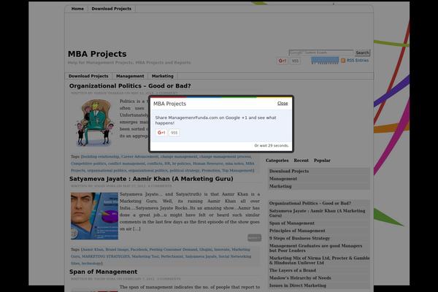Select Management in the sidebar categories
438x292 pixels.
pyautogui.click(x=283, y=179)
